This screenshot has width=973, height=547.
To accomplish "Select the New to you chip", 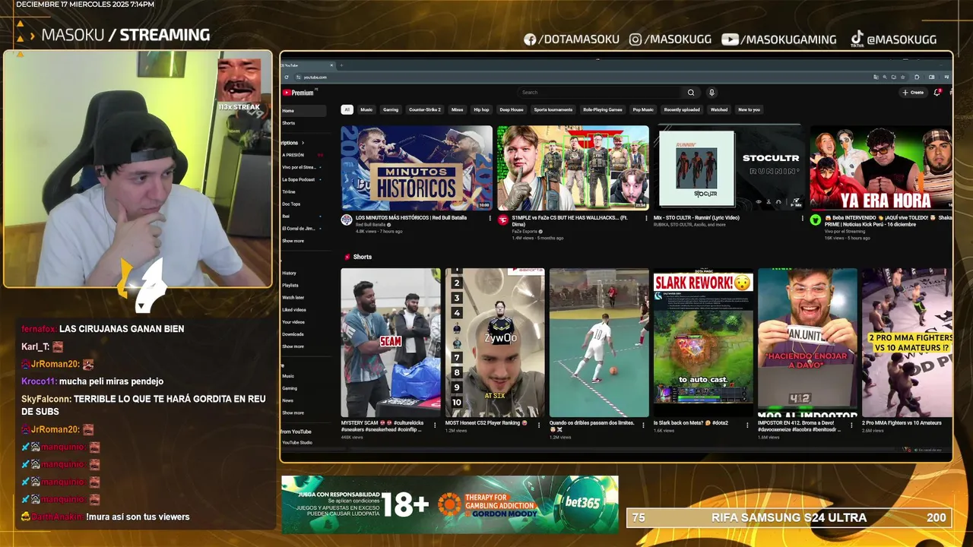I will 749,109.
